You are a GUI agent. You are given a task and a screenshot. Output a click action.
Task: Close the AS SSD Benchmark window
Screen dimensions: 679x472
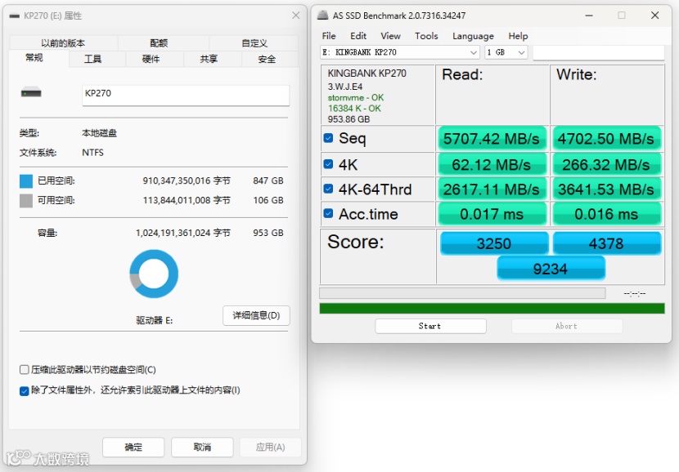pyautogui.click(x=654, y=16)
